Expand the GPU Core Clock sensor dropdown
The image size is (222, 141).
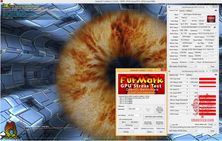187,79
